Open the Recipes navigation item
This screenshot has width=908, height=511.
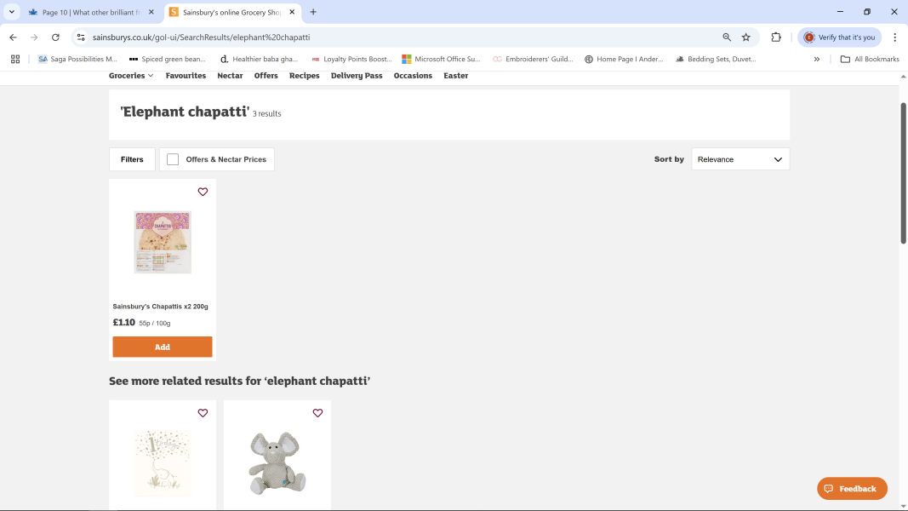pyautogui.click(x=304, y=76)
